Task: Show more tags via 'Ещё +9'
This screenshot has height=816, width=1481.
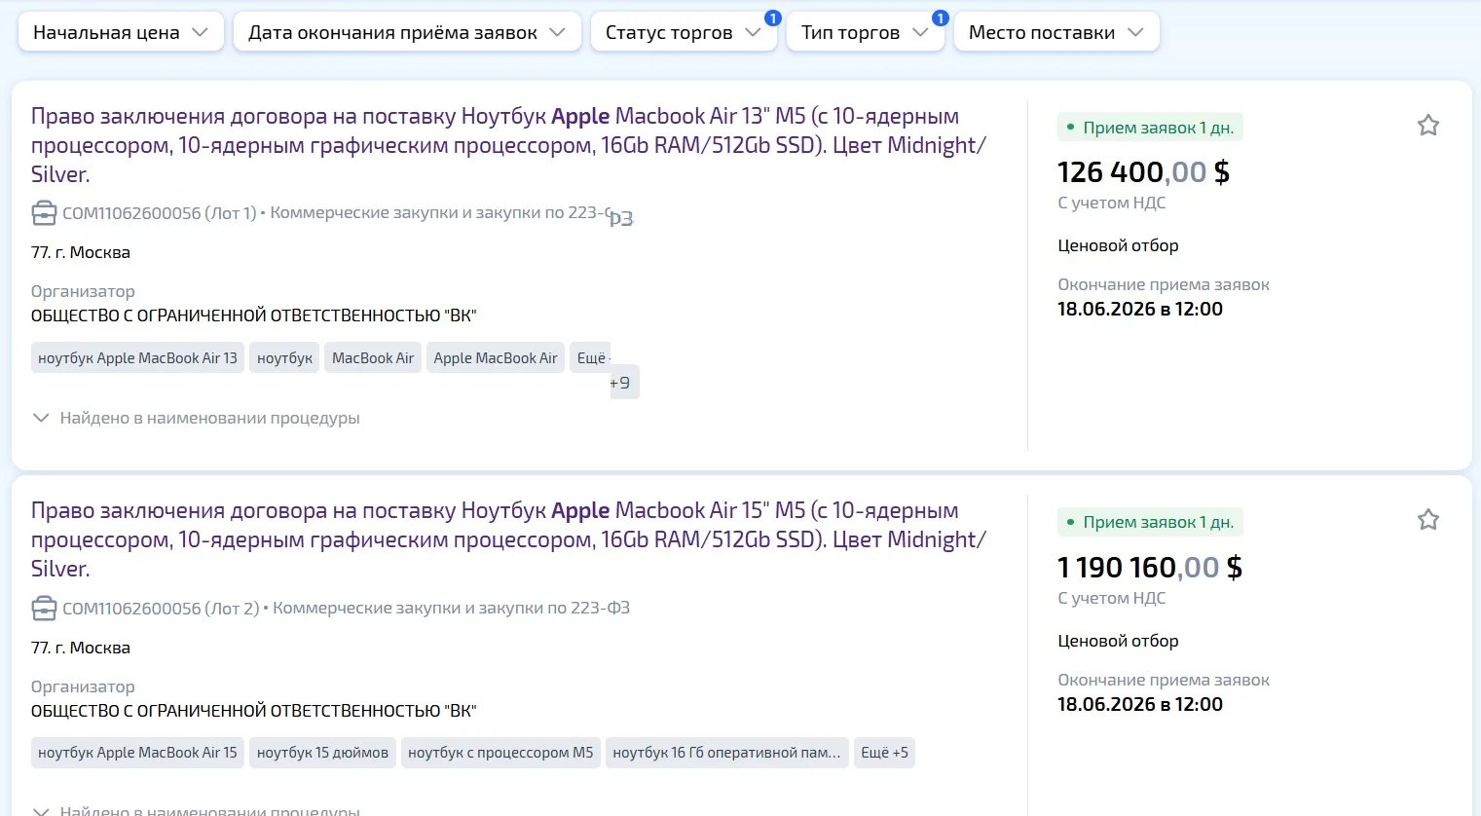Action: (x=604, y=370)
